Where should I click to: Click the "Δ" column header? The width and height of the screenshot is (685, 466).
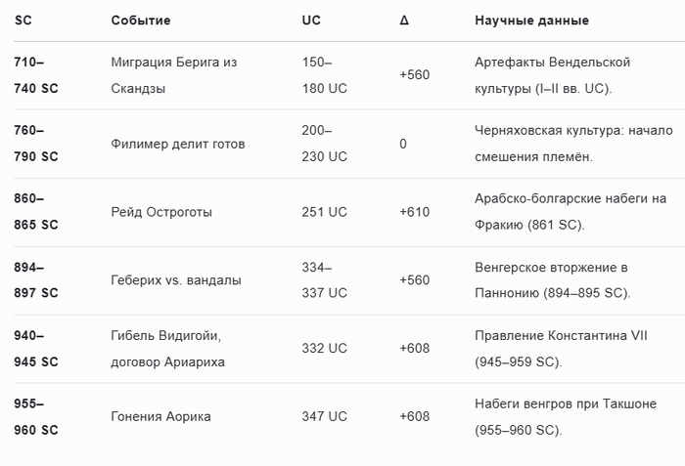coord(404,21)
